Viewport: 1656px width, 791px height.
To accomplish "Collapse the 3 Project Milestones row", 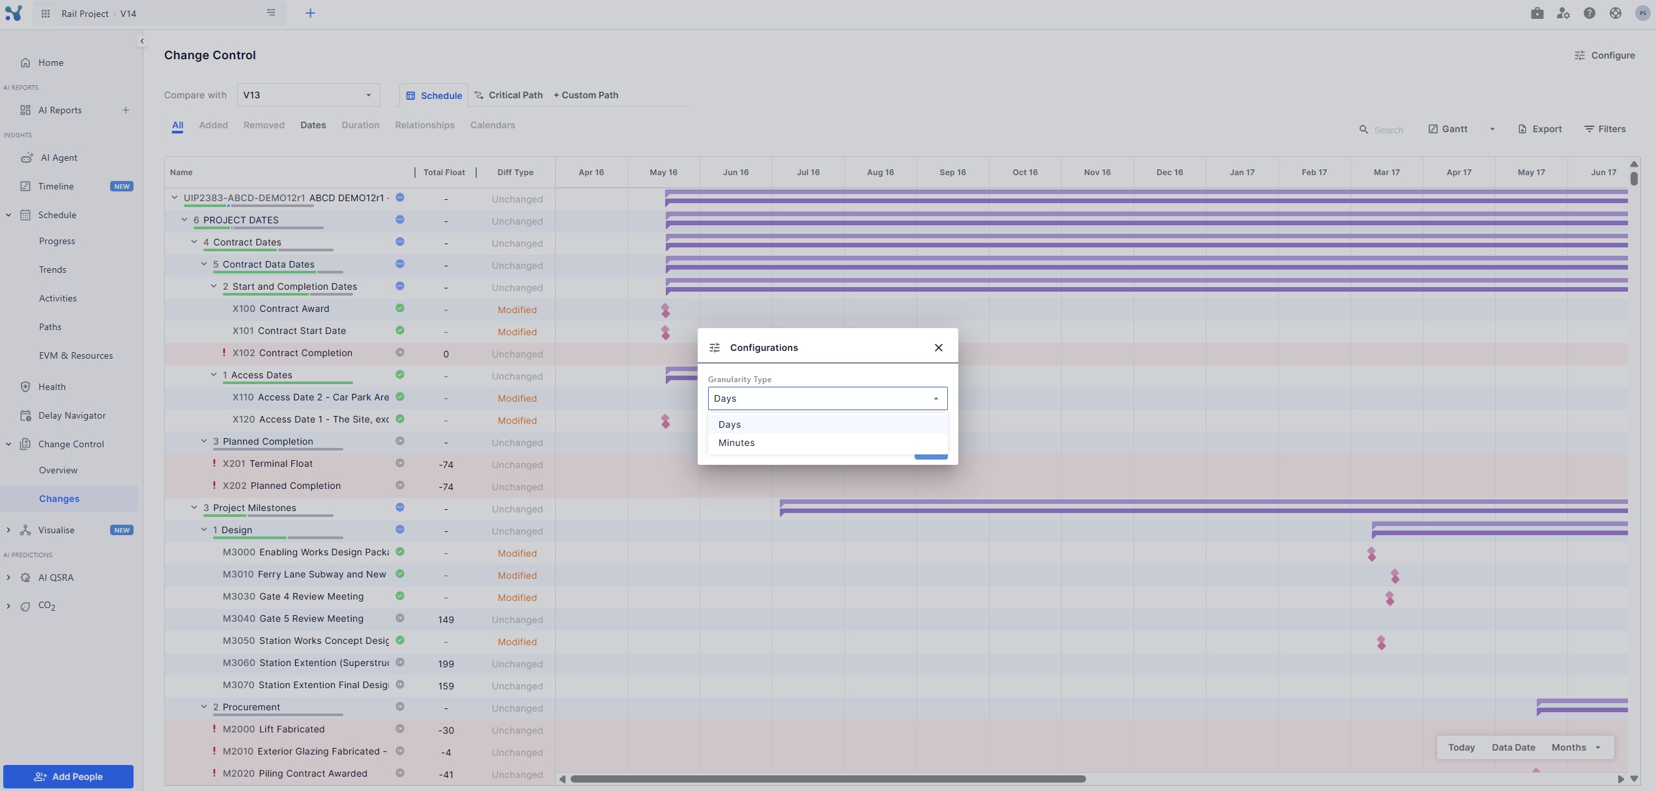I will [x=194, y=507].
